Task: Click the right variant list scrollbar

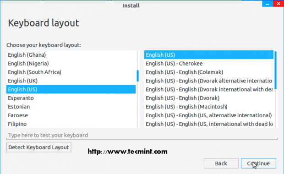Action: pyautogui.click(x=275, y=70)
